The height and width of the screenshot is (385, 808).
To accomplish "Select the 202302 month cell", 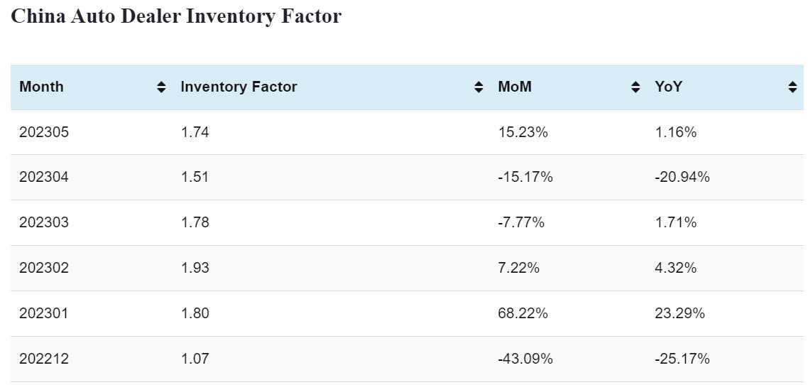I will (x=44, y=268).
